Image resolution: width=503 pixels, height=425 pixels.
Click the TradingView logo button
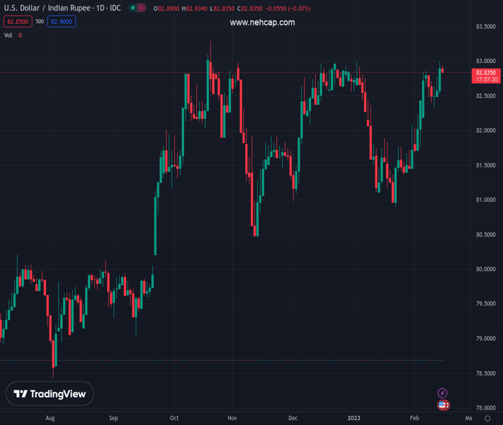pos(50,394)
